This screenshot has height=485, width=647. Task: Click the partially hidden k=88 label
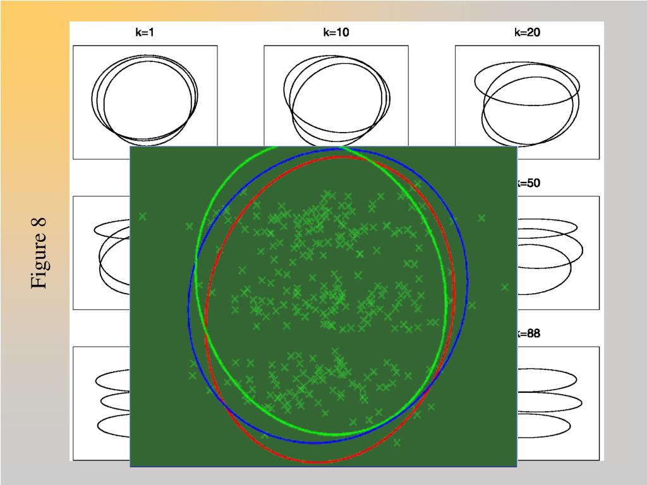(529, 333)
